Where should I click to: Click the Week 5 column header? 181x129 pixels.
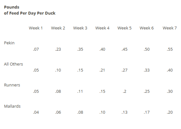(x=124, y=28)
